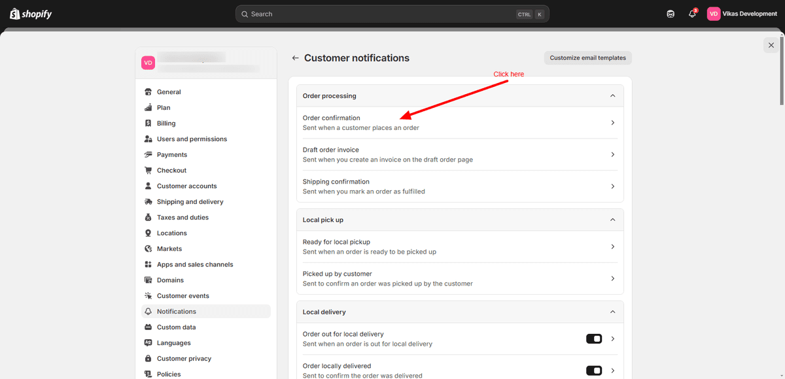
Task: Open the Shipping confirmation notification
Action: (x=460, y=186)
